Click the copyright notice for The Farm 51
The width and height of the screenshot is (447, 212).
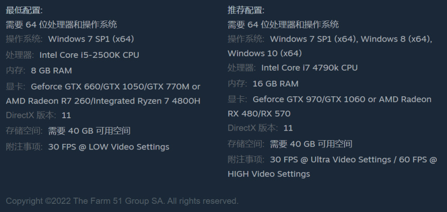122,201
